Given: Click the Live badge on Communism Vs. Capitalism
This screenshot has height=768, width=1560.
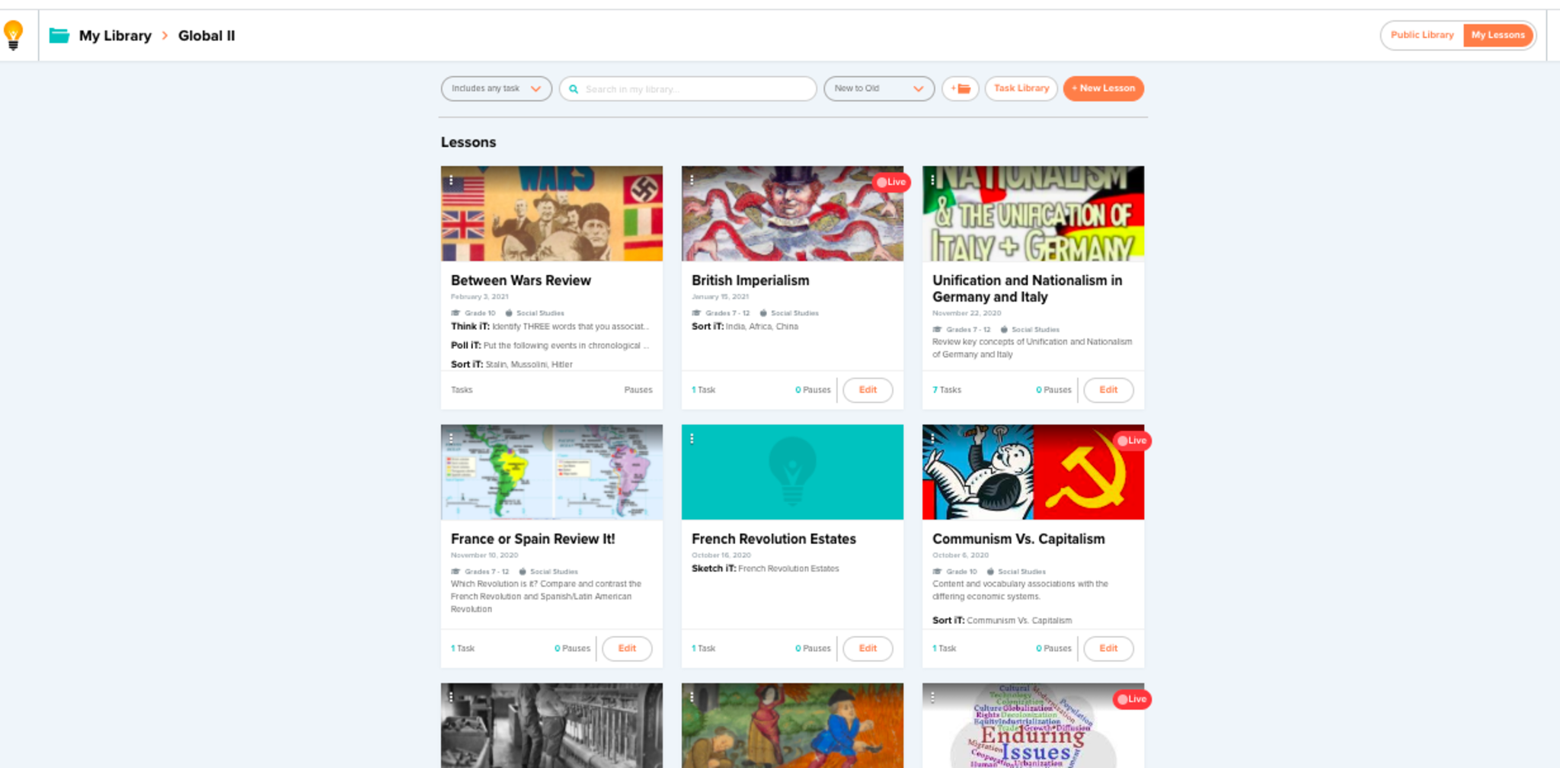Looking at the screenshot, I should point(1131,440).
